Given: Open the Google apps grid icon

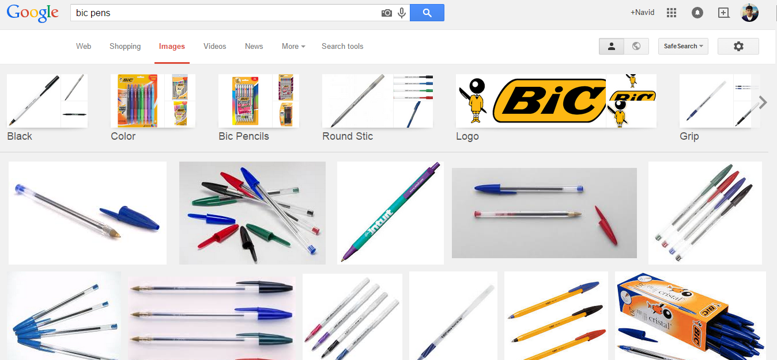Looking at the screenshot, I should (671, 13).
